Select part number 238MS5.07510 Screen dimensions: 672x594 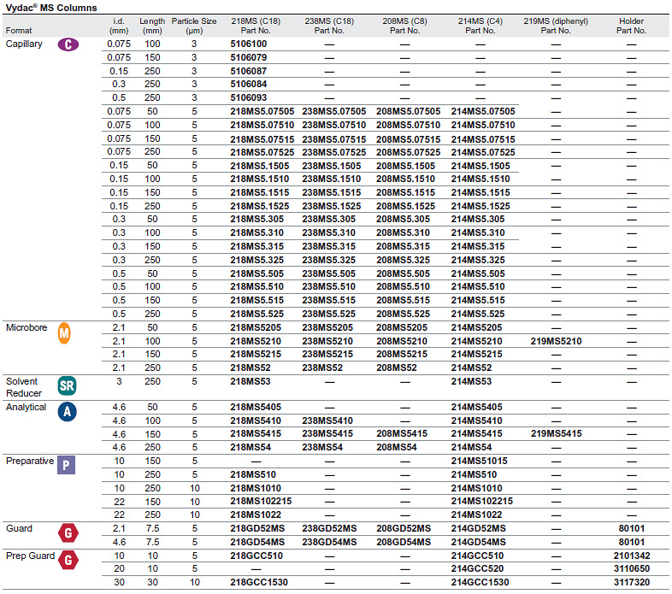[x=333, y=125]
